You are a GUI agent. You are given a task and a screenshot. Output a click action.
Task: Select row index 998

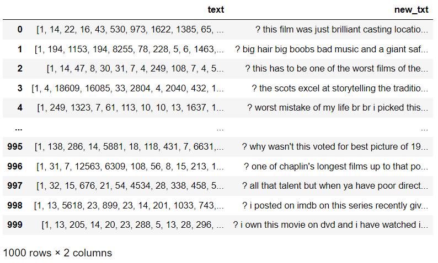tap(15, 205)
